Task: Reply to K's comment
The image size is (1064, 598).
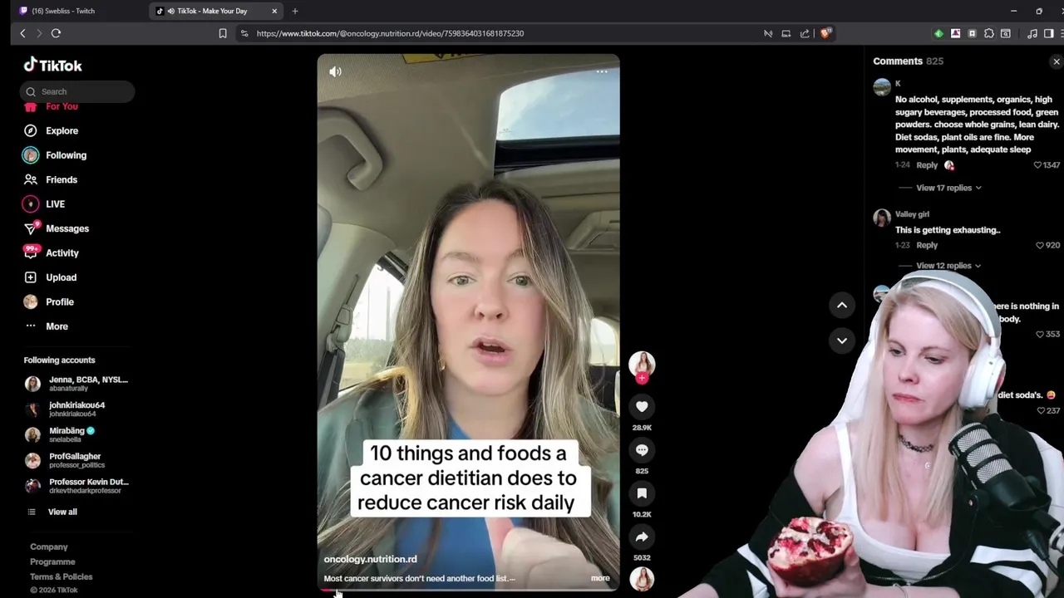Action: tap(927, 165)
